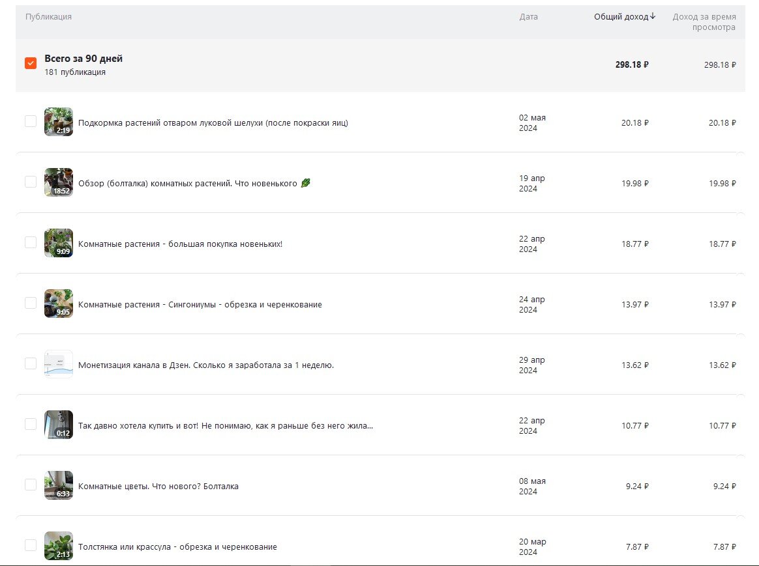Screen dimensions: 759x566
Task: Click the 'Дата' column header
Action: (528, 17)
